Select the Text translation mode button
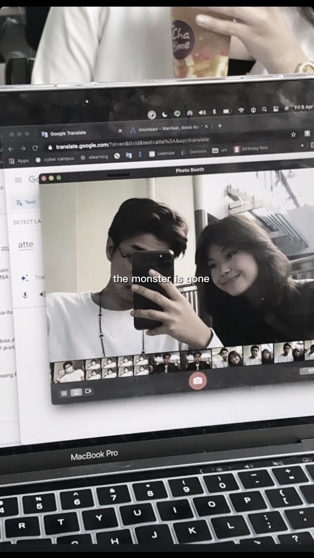 tap(26, 202)
